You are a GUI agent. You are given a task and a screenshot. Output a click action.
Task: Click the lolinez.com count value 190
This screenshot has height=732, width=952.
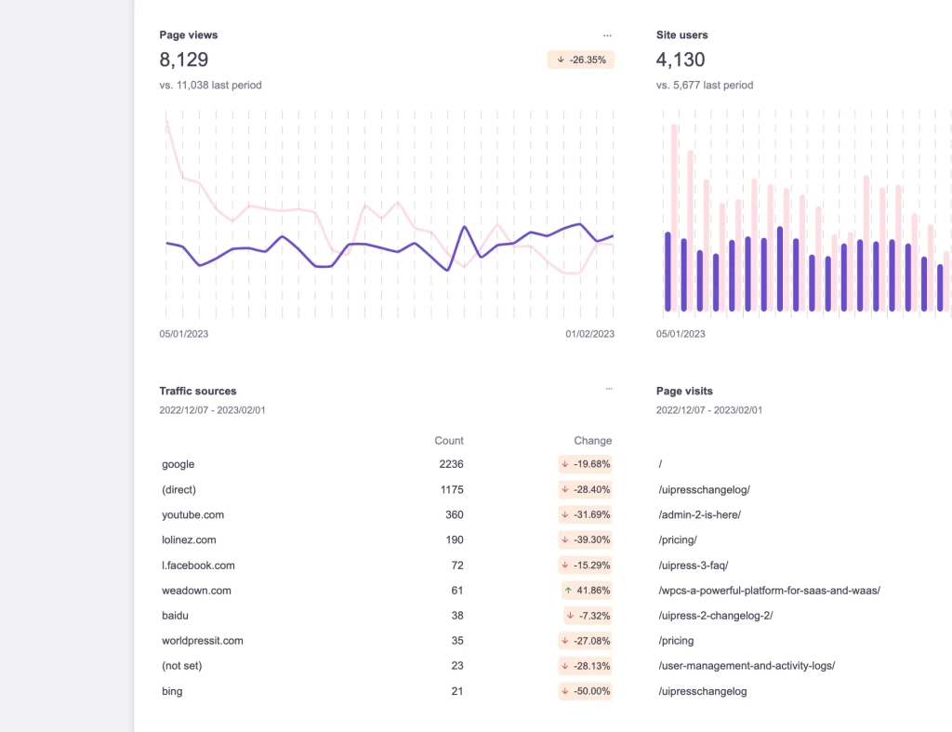pyautogui.click(x=454, y=540)
